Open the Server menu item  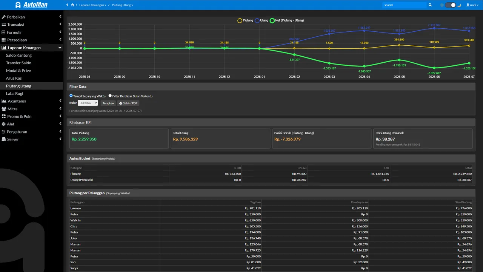click(31, 139)
